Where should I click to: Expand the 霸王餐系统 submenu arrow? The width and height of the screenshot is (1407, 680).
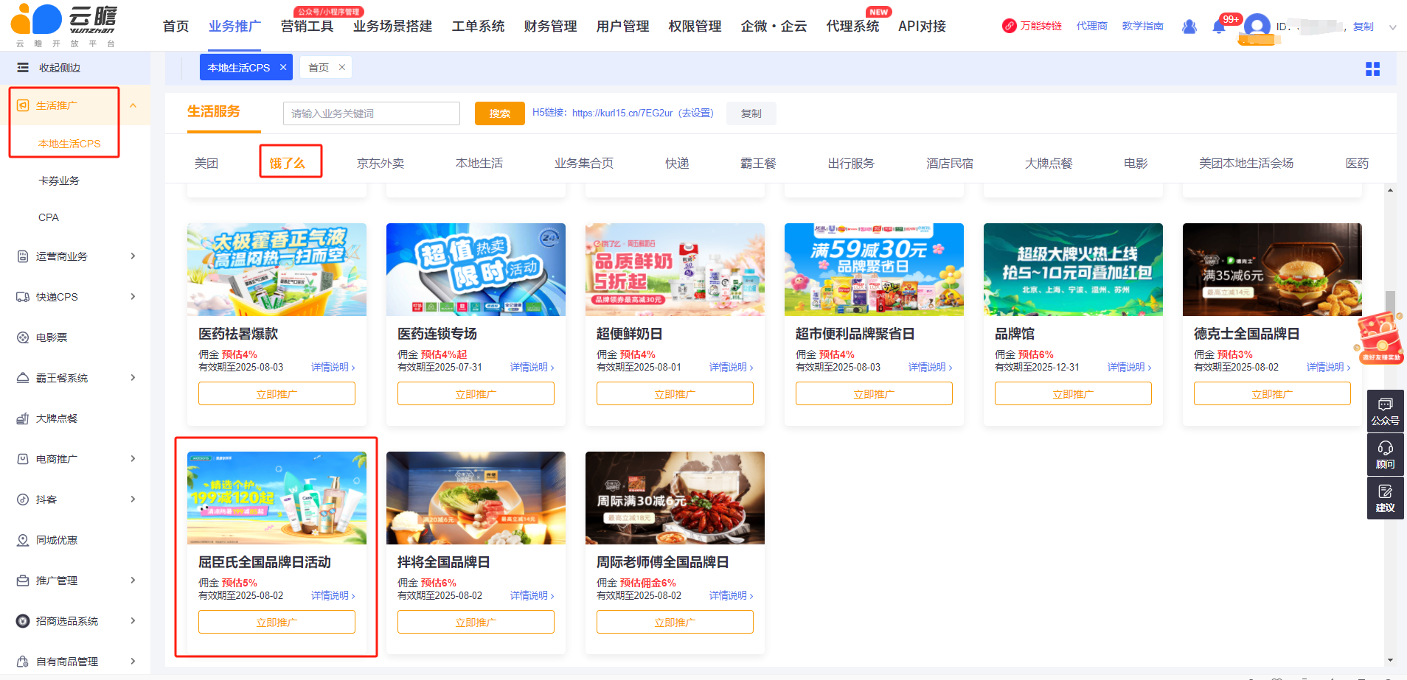133,378
